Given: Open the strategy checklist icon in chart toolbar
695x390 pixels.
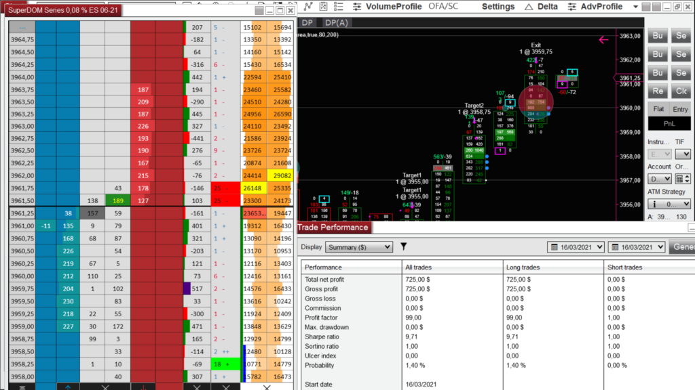Looking at the screenshot, I should (x=324, y=6).
